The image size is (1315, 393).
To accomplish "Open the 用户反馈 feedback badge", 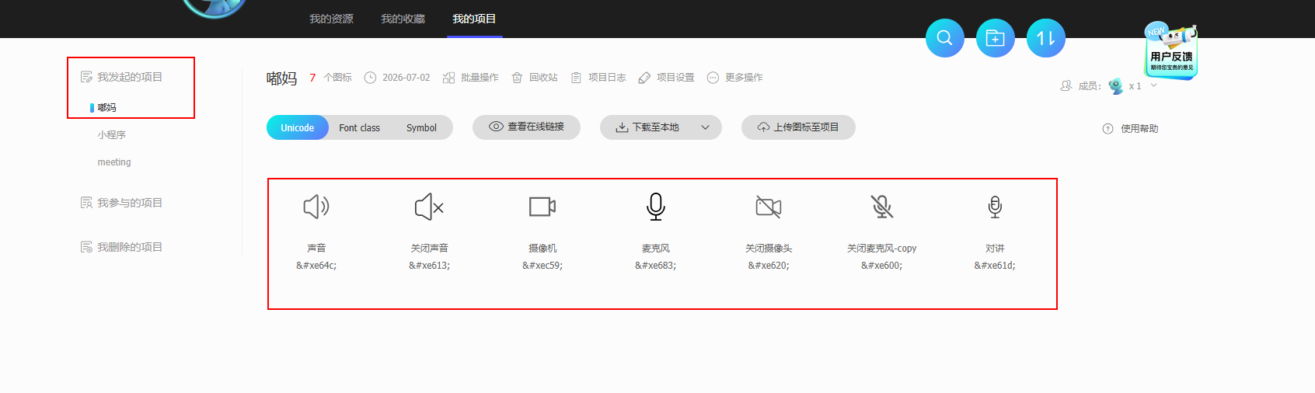I will pos(1171,51).
